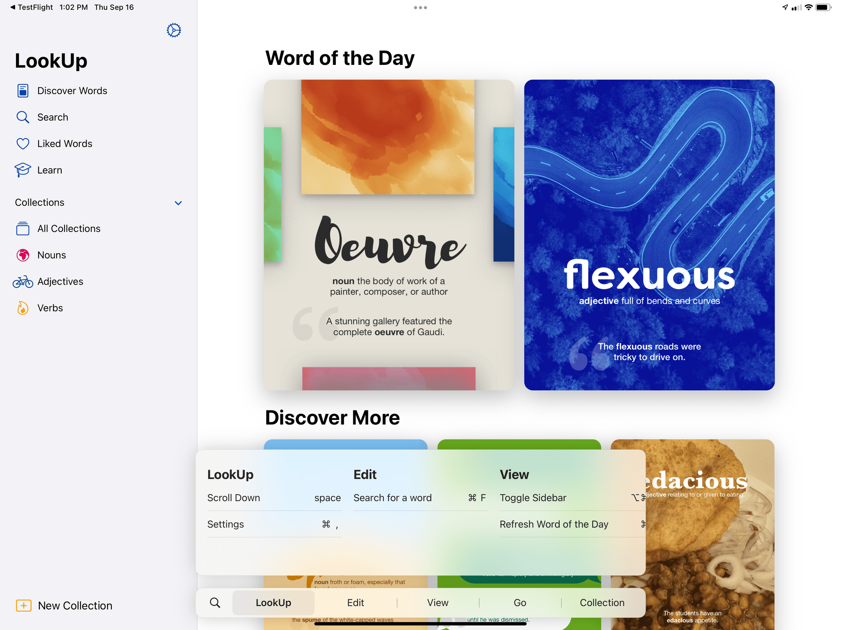
Task: Click the shortcut overlay search icon
Action: pos(215,603)
